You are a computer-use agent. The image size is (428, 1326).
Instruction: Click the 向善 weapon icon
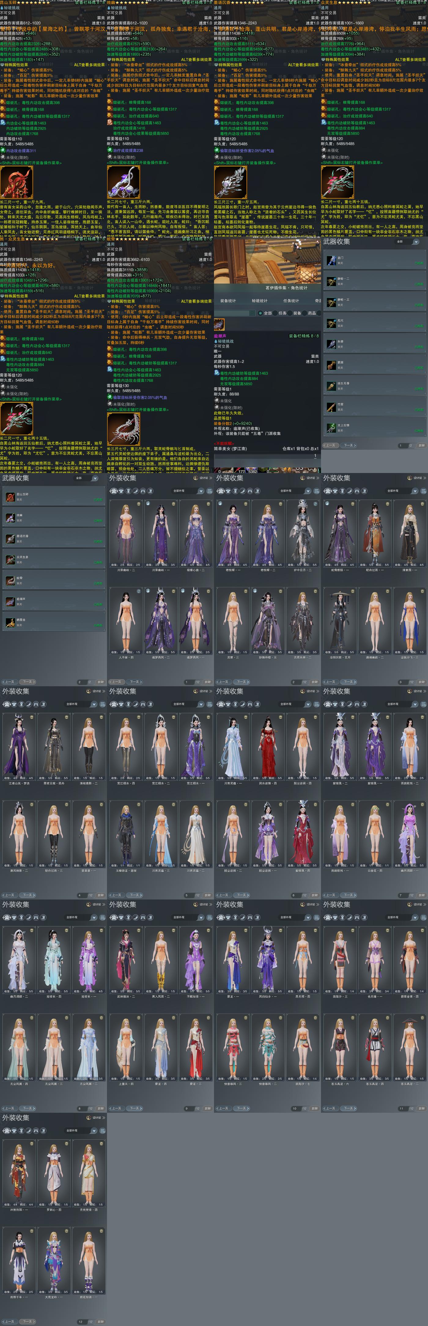click(331, 345)
